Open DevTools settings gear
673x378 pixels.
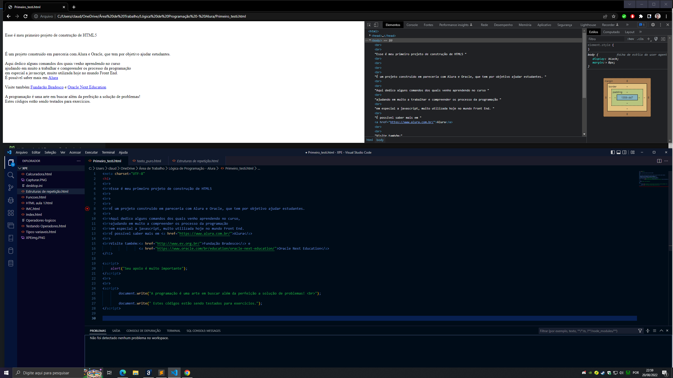click(x=653, y=25)
